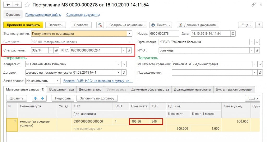Viewport: 267px width, 142px height.
Task: Move row up with blue up arrow
Action: 35,98
